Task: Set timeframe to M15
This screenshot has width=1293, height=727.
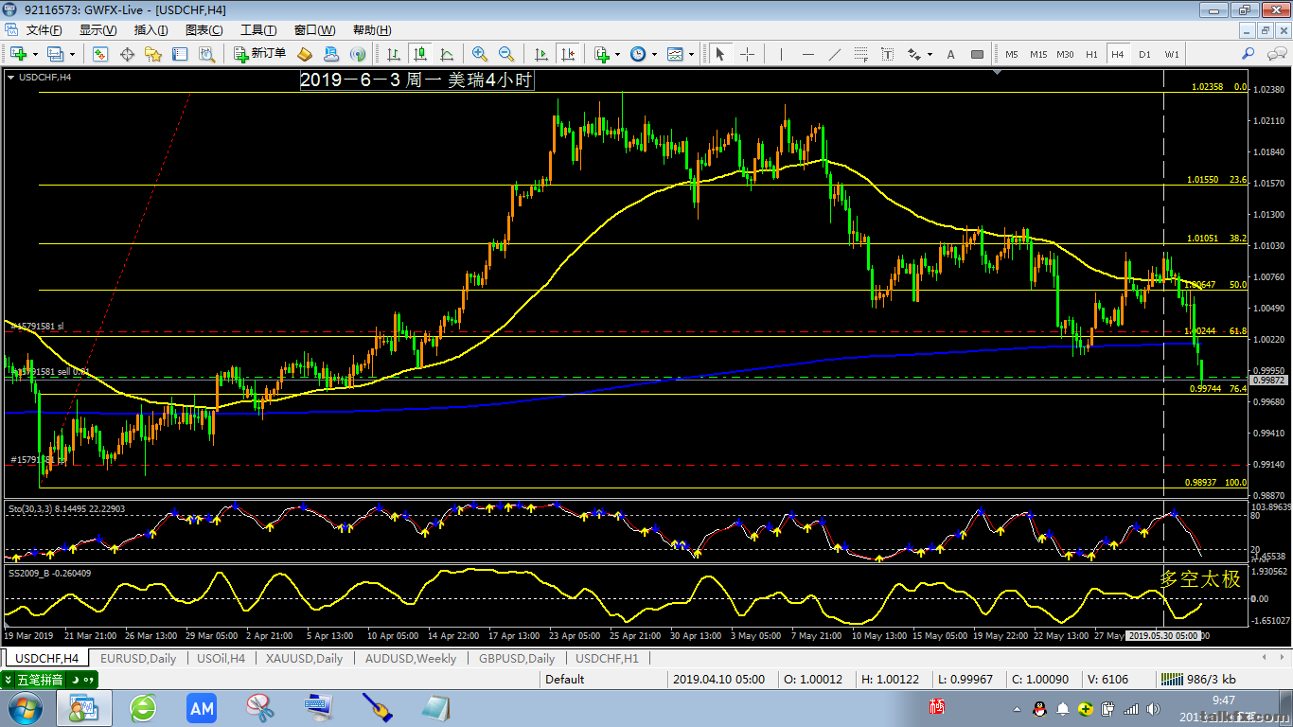Action: point(1038,54)
